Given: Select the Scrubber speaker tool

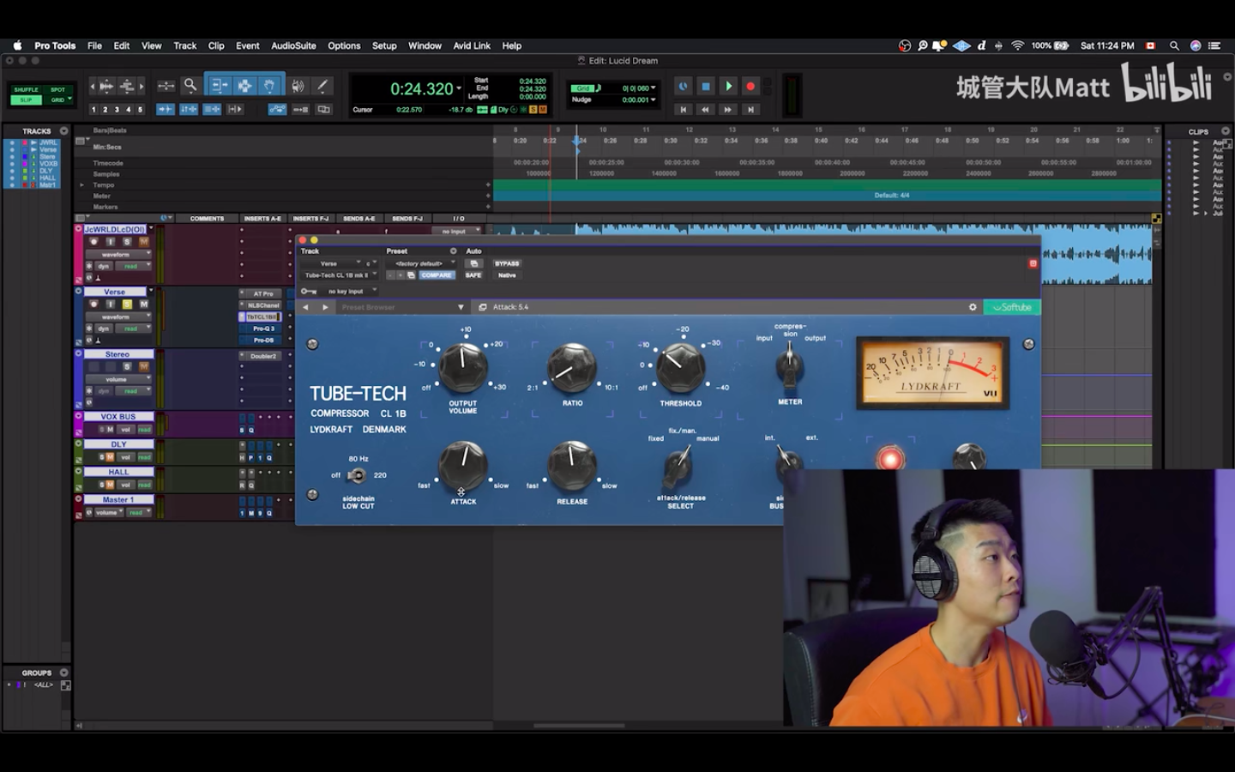Looking at the screenshot, I should point(298,86).
